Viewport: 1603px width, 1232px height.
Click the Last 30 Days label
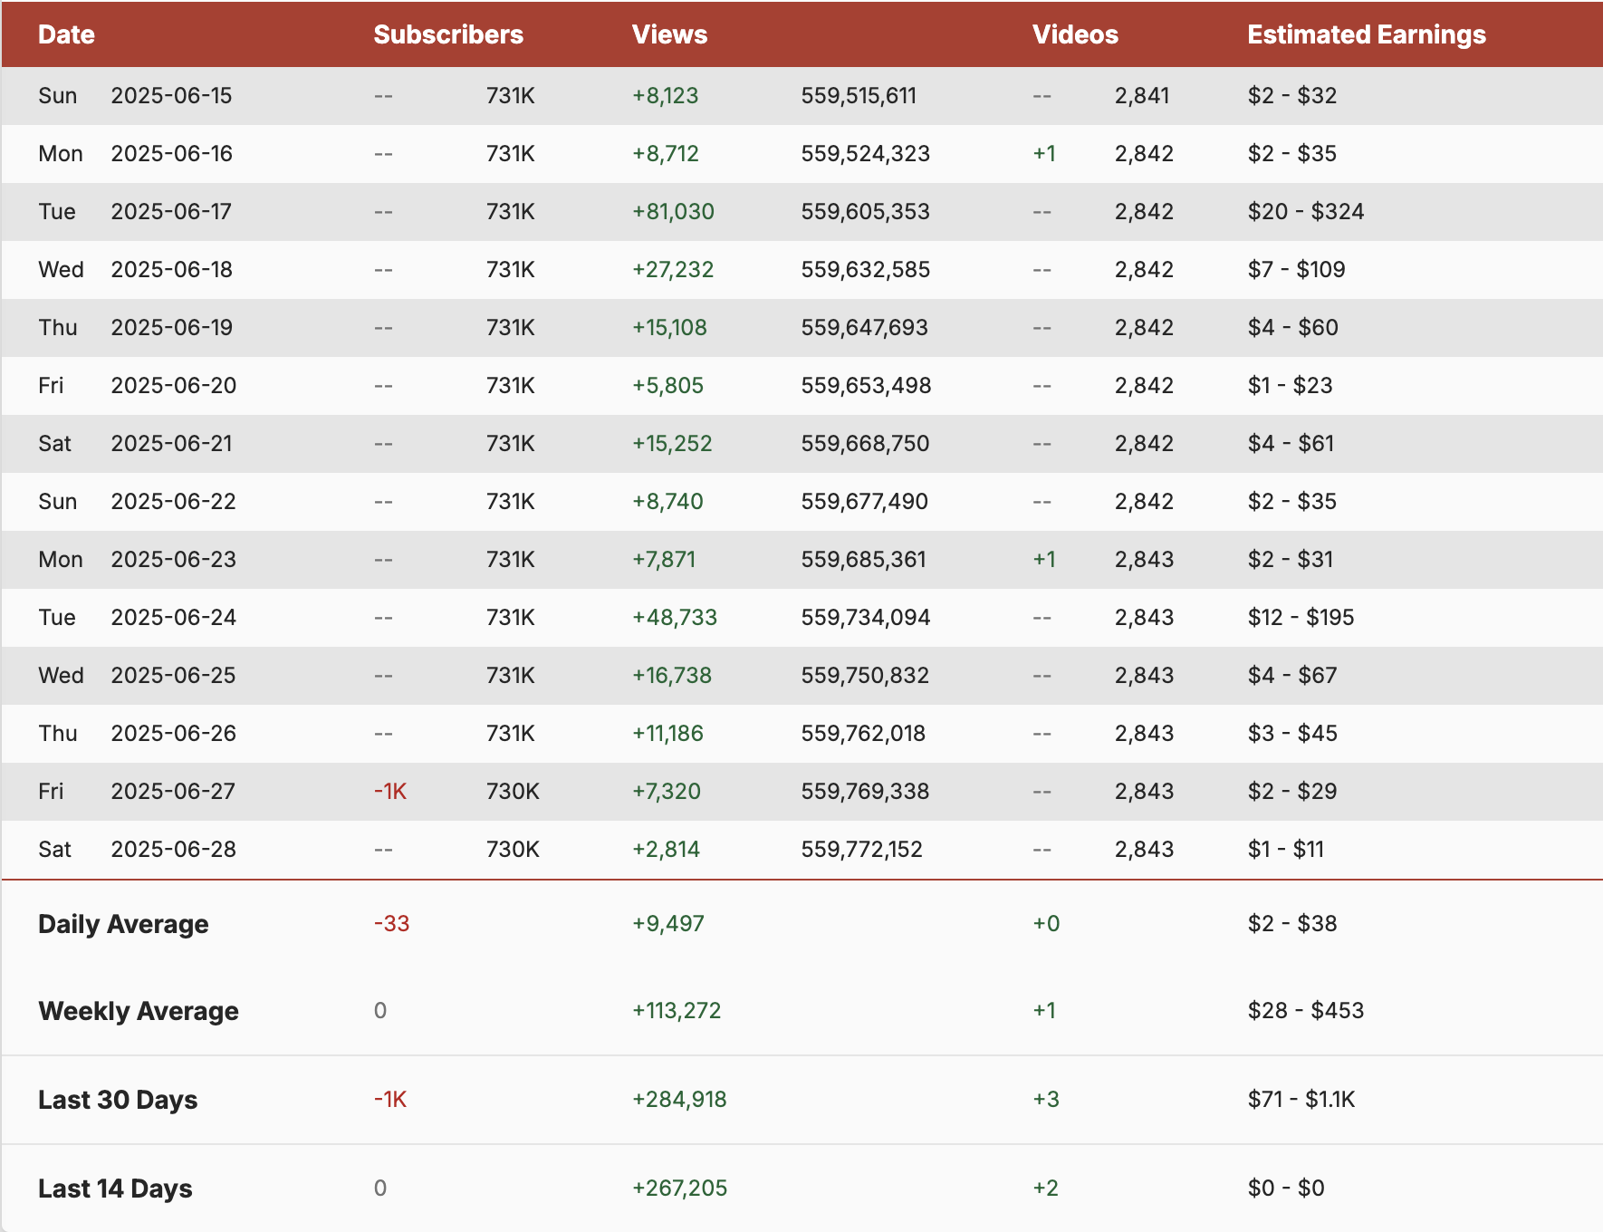pos(118,1100)
